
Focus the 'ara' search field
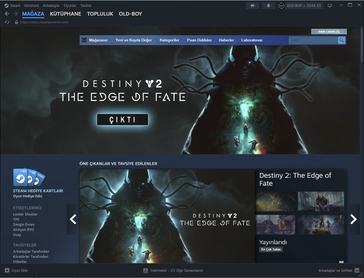click(313, 40)
